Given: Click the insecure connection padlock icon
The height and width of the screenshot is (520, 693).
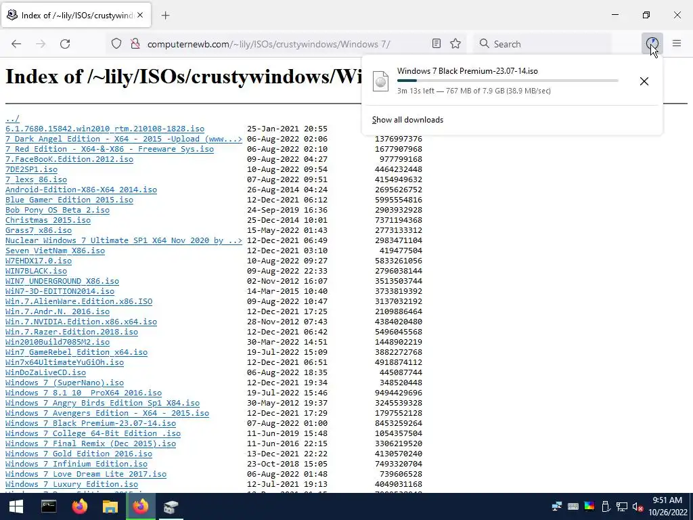Looking at the screenshot, I should [x=135, y=44].
